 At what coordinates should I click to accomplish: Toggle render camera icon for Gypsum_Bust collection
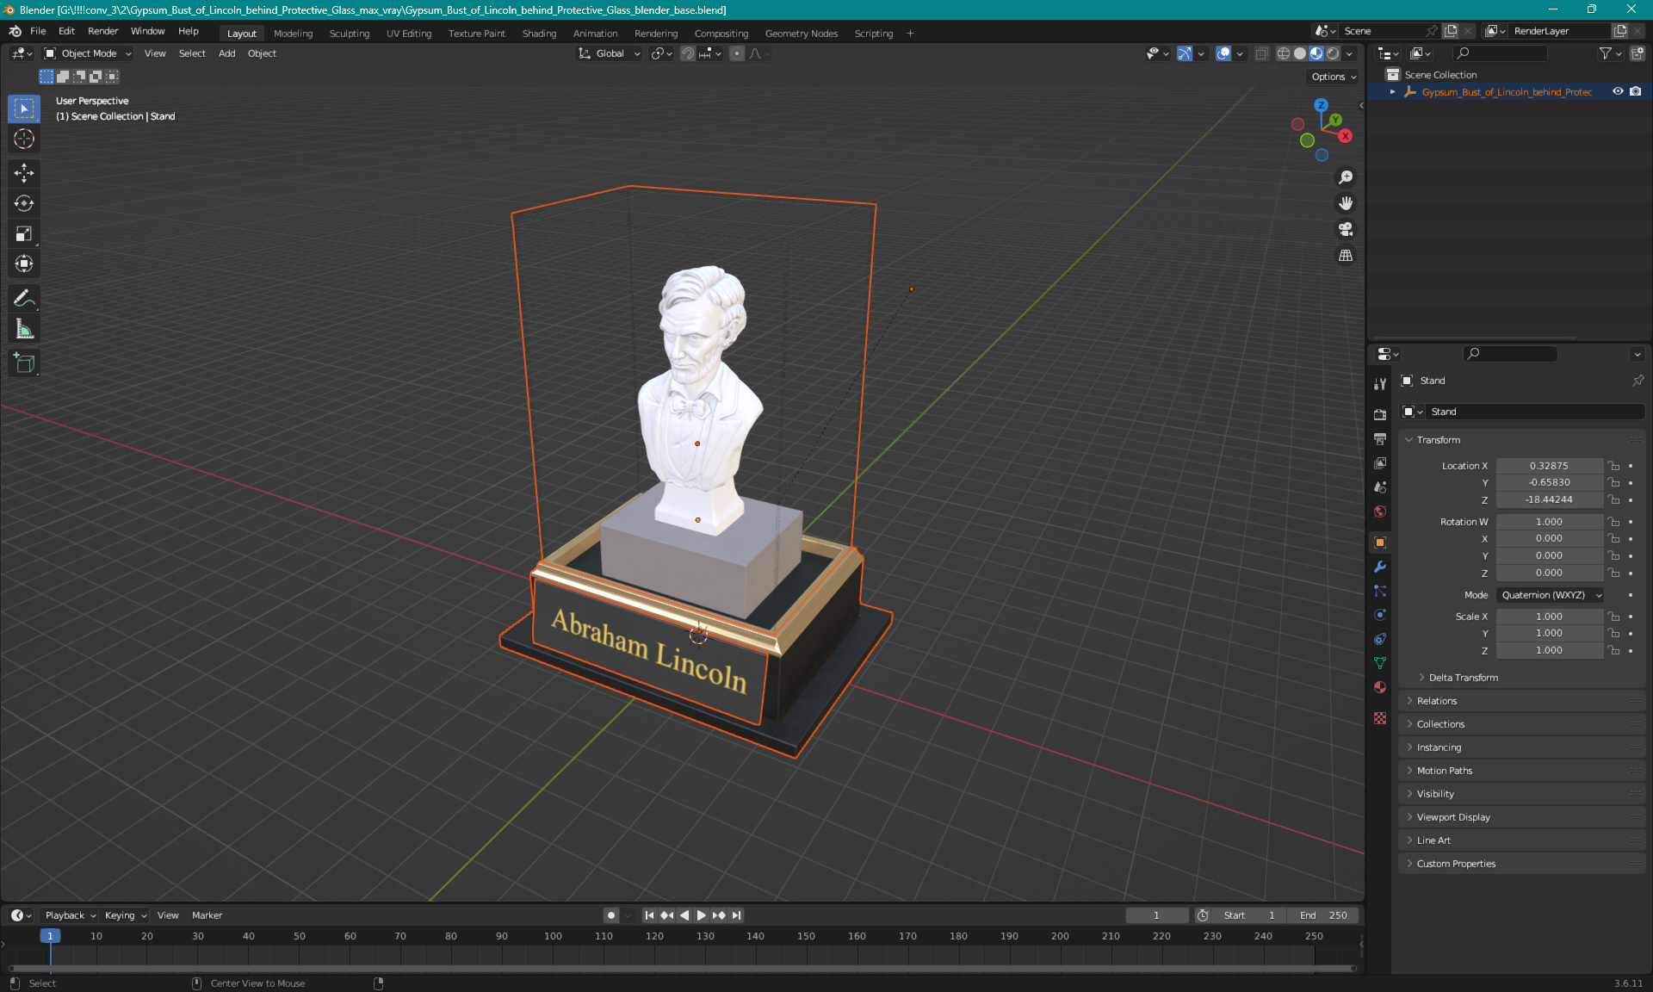(x=1636, y=91)
